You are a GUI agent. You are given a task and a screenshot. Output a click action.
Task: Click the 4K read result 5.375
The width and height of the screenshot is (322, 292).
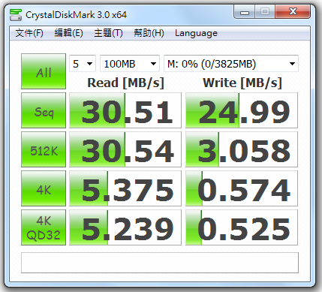point(125,188)
